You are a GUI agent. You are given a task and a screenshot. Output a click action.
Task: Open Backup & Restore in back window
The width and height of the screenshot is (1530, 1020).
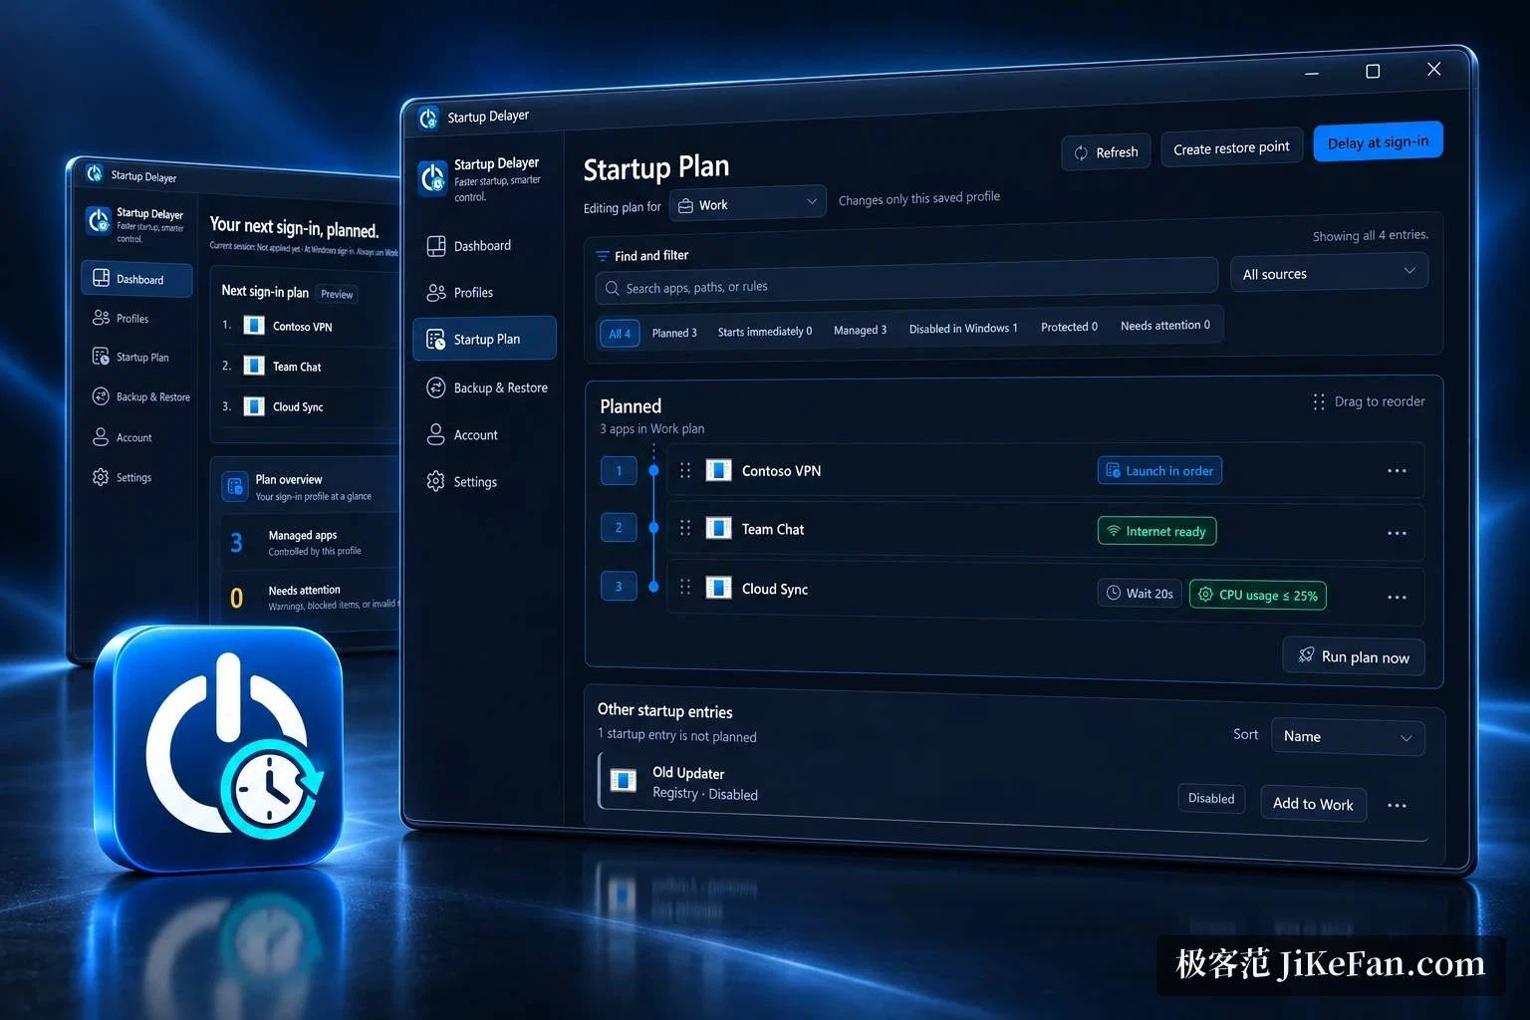pyautogui.click(x=141, y=396)
